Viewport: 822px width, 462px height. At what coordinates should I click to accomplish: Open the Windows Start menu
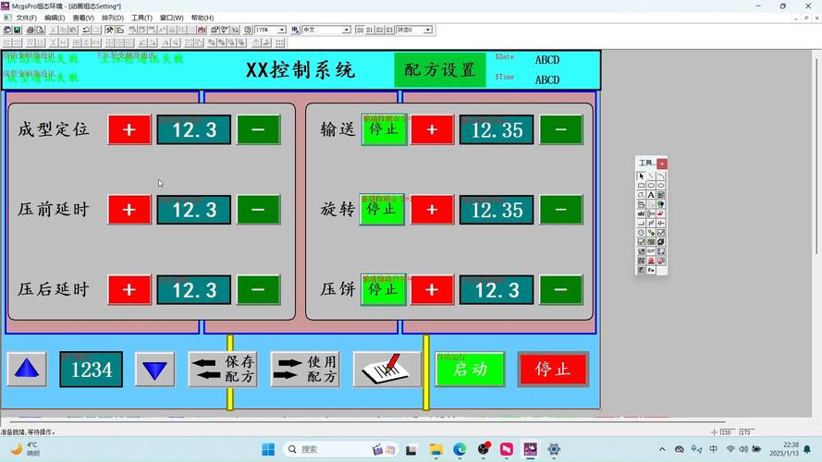tap(268, 449)
